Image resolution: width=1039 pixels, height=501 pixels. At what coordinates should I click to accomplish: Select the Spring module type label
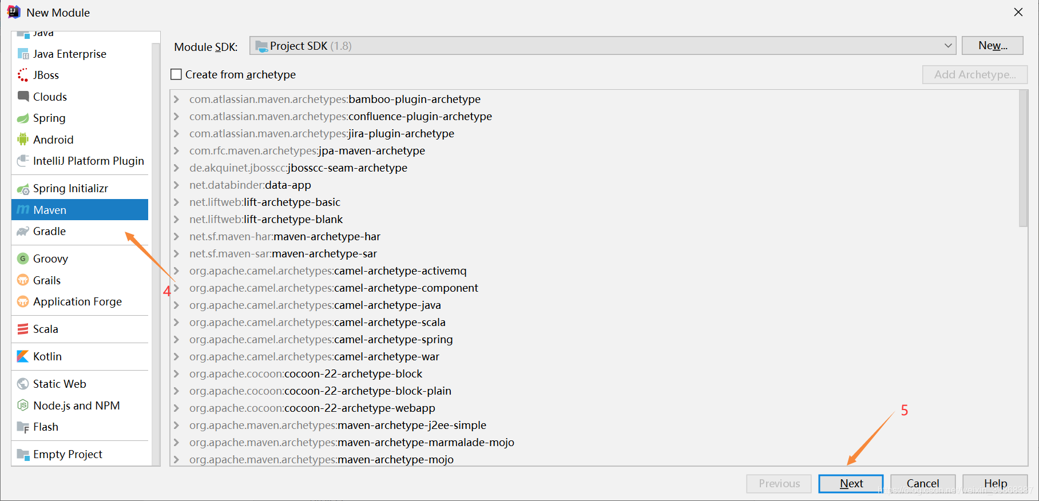point(49,118)
